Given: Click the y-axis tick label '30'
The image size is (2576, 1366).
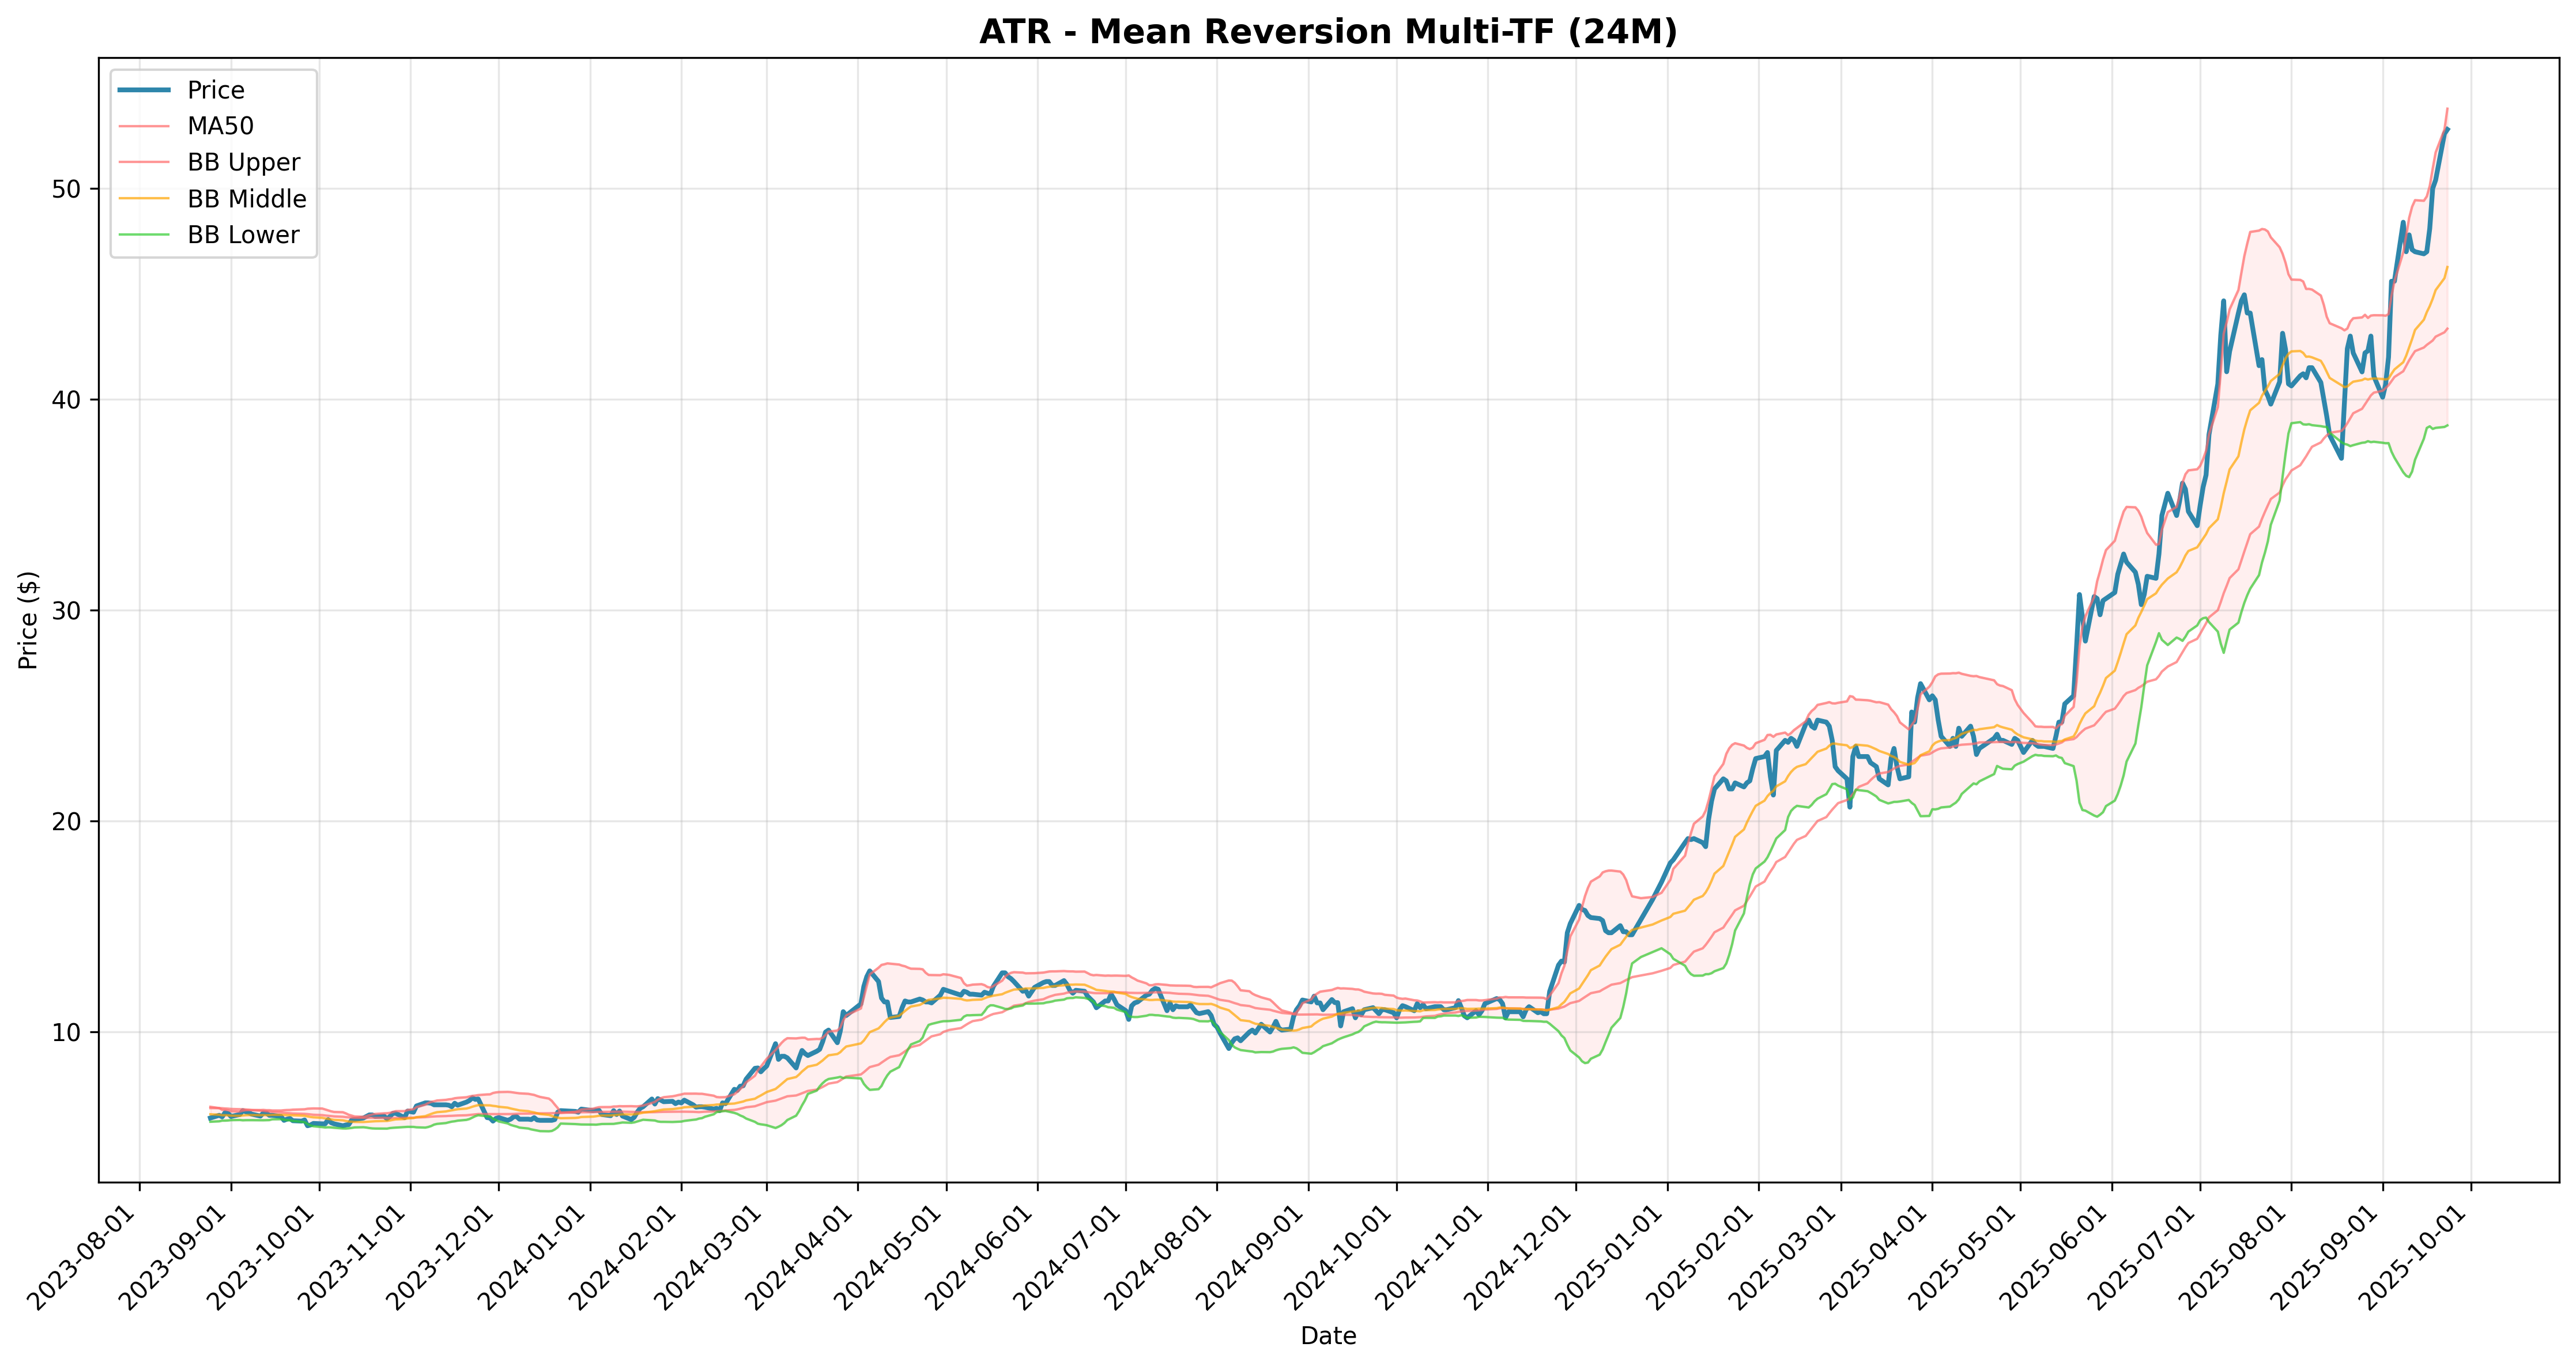Looking at the screenshot, I should [66, 611].
